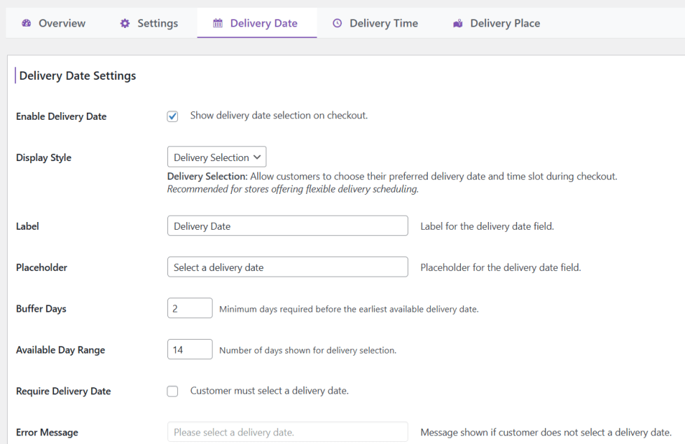The image size is (685, 444).
Task: Click the Delivery Date calendar icon
Action: 218,23
